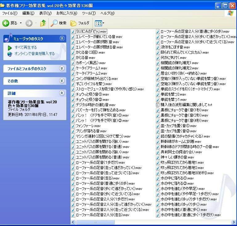Image resolution: width=237 pixels, height=226 pixels.
Task: Collapse the 詳細 details panel
Action: (x=62, y=93)
